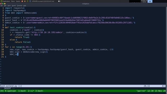The width and height of the screenshot is (167, 94).
Task: Click 'return False' on line 15
Action: point(22,42)
